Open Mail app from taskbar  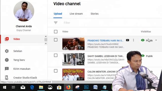[23, 87]
